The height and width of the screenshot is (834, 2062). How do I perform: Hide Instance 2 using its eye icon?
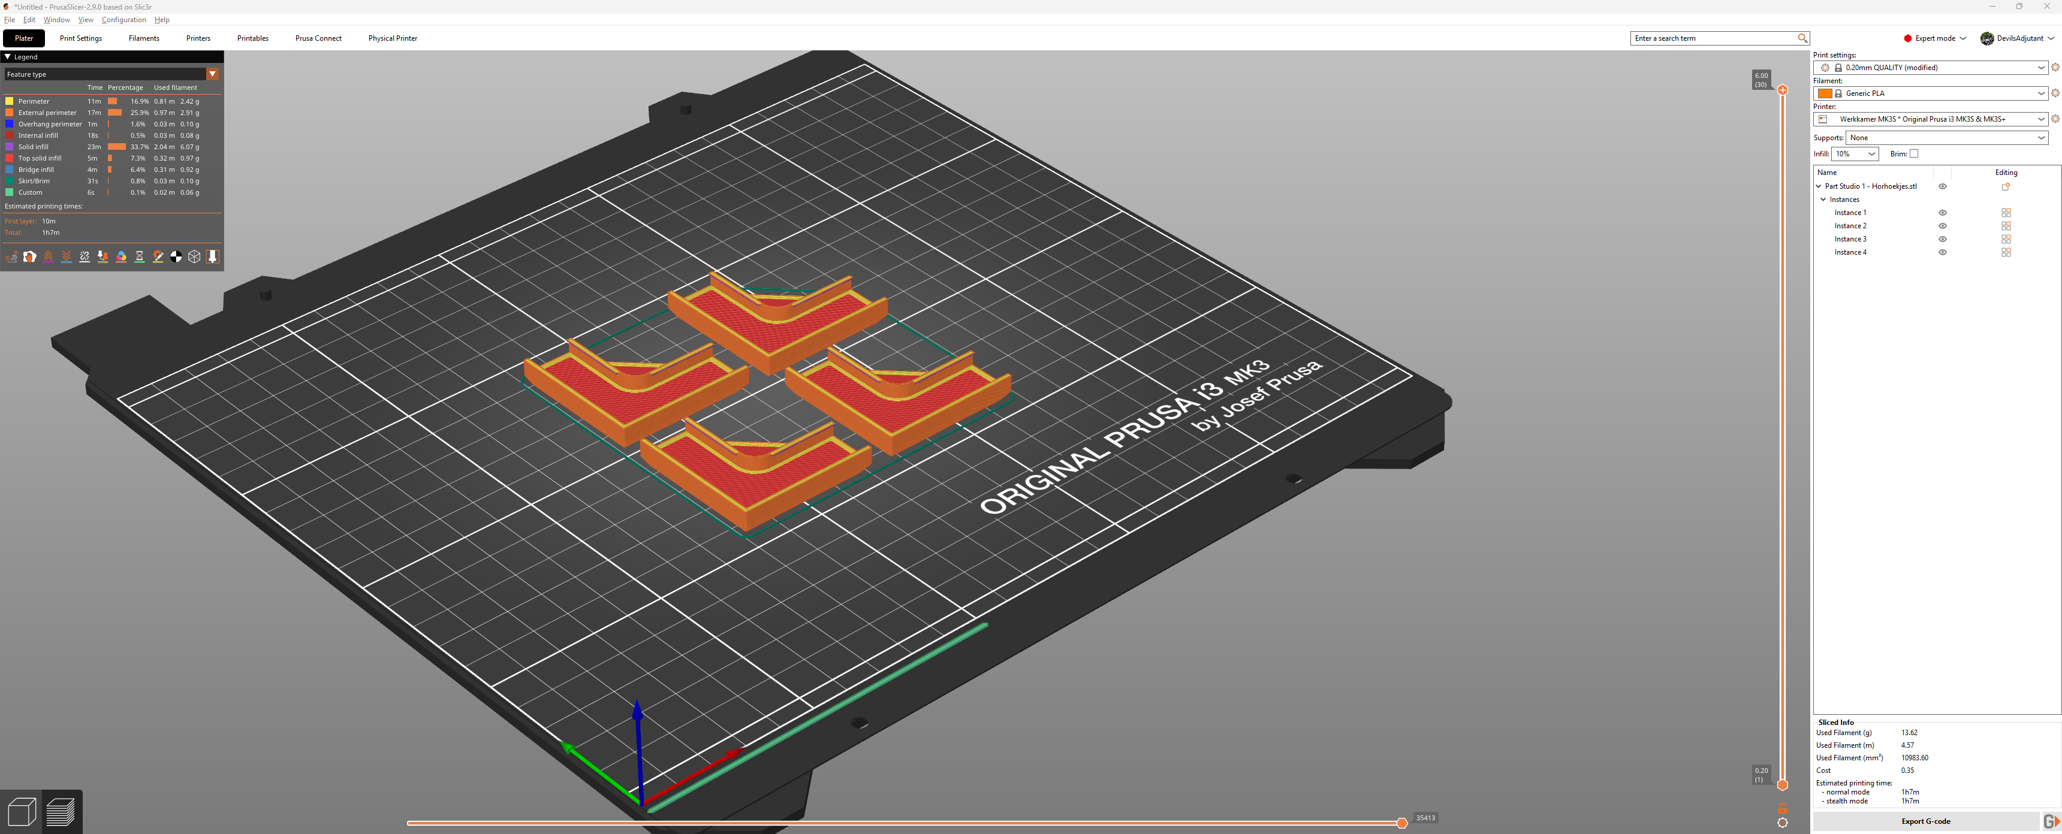1942,226
